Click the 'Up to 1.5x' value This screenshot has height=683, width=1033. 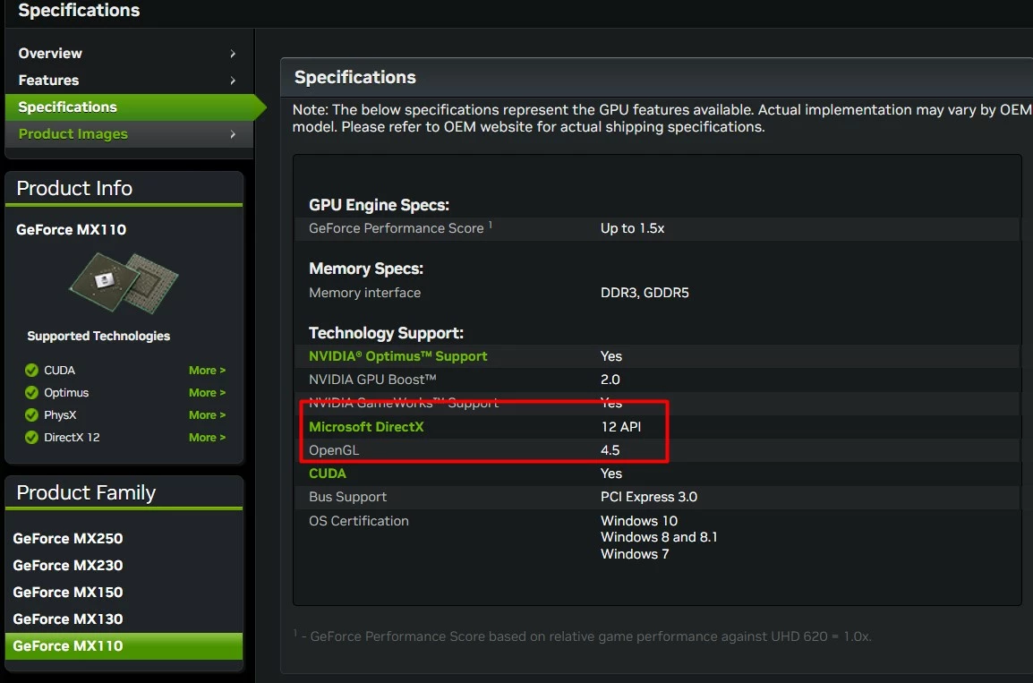[x=633, y=228]
